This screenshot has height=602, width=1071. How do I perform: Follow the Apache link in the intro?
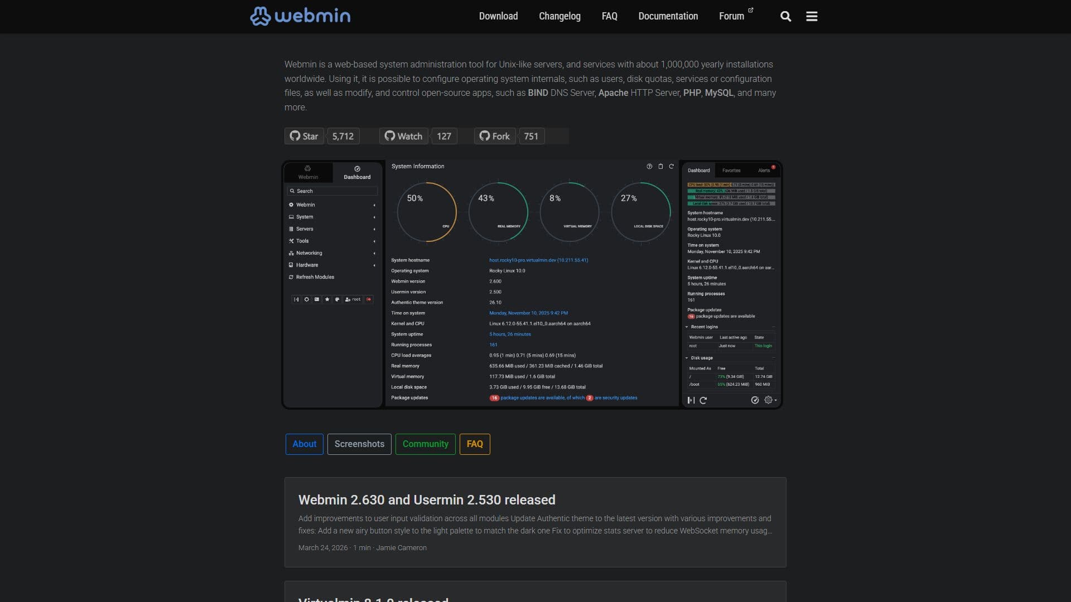click(x=613, y=93)
